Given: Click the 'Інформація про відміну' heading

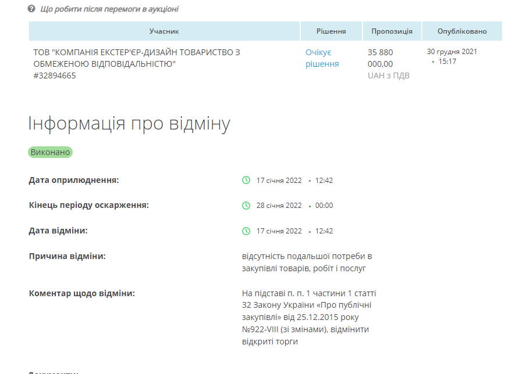Looking at the screenshot, I should pyautogui.click(x=129, y=124).
